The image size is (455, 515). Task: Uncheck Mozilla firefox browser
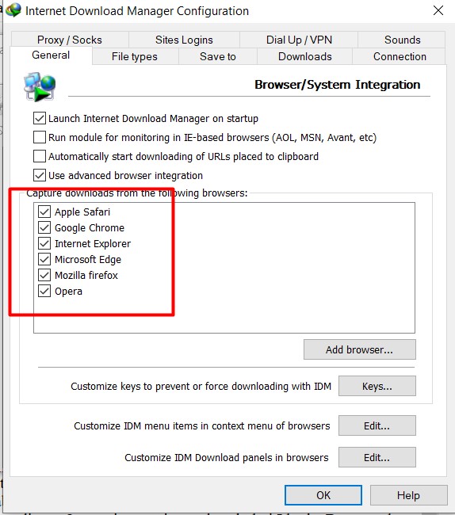point(44,275)
